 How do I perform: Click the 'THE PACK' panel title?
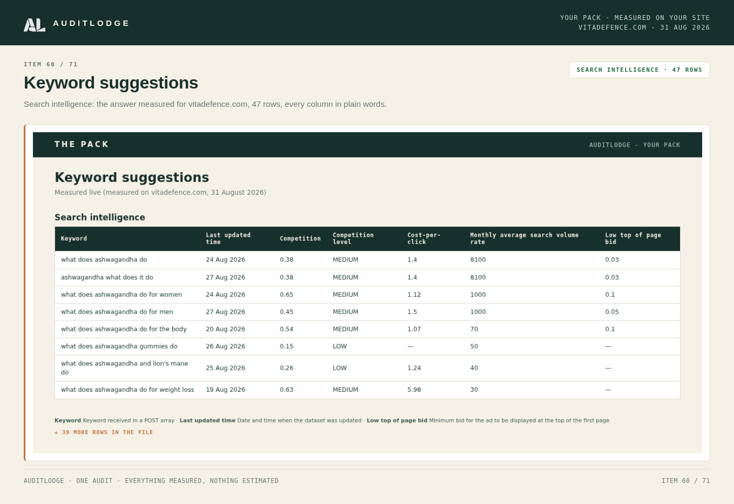pos(81,145)
